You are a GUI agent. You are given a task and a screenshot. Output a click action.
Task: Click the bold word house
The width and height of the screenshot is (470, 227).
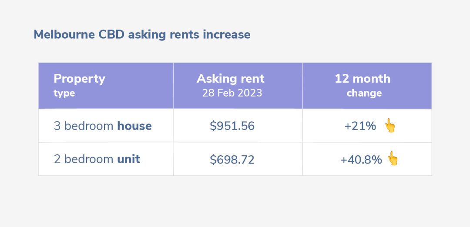(134, 126)
